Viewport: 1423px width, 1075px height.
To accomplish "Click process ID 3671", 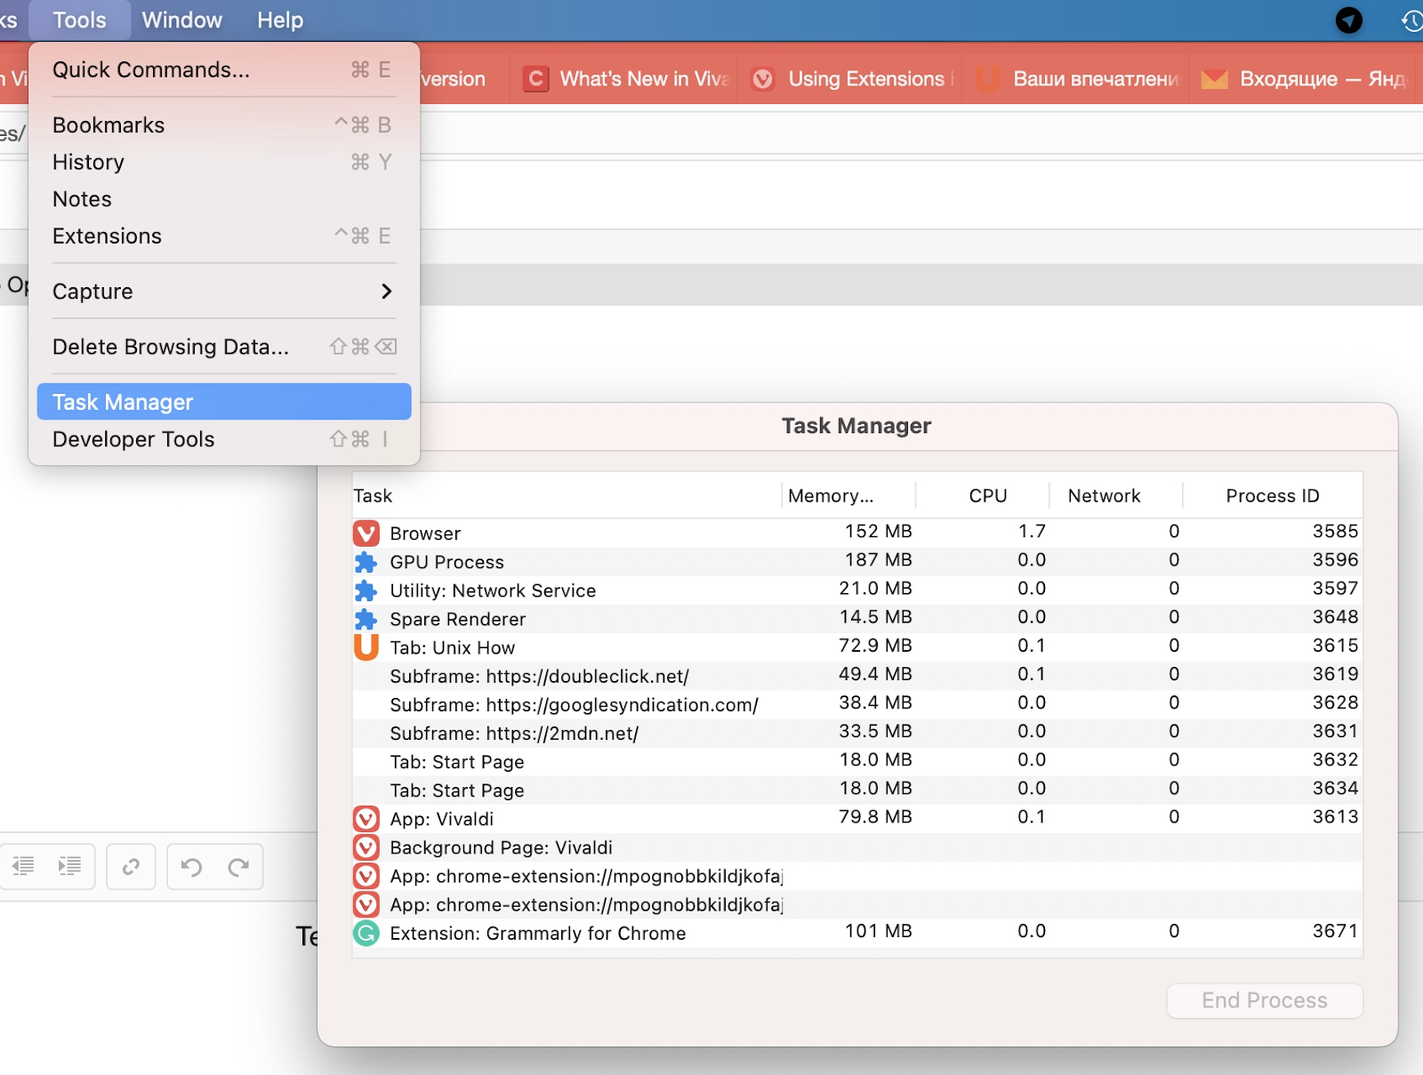I will (1335, 931).
